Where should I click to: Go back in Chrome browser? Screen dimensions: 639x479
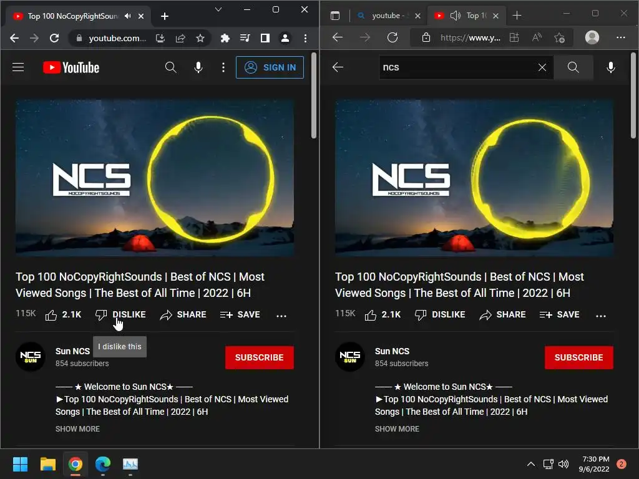tap(14, 38)
